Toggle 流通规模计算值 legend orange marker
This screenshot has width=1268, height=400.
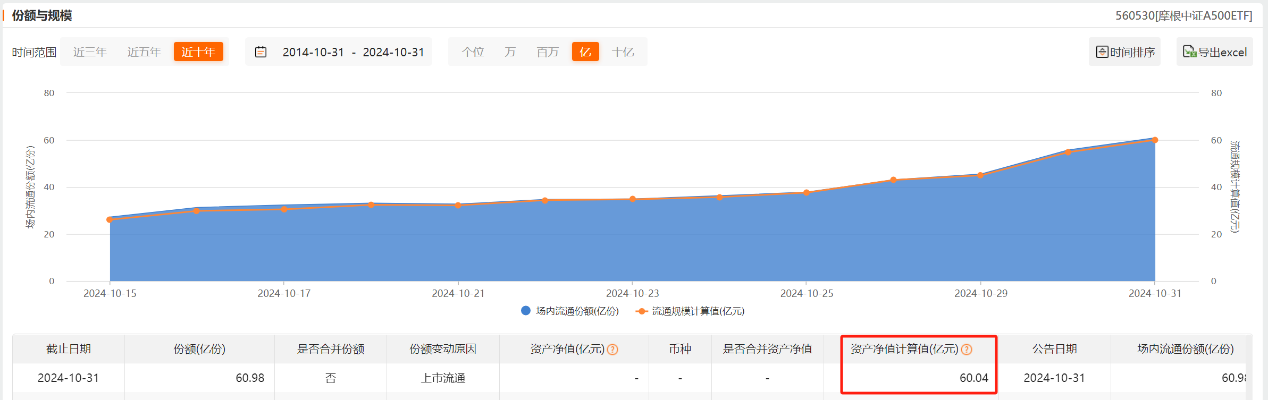(642, 311)
